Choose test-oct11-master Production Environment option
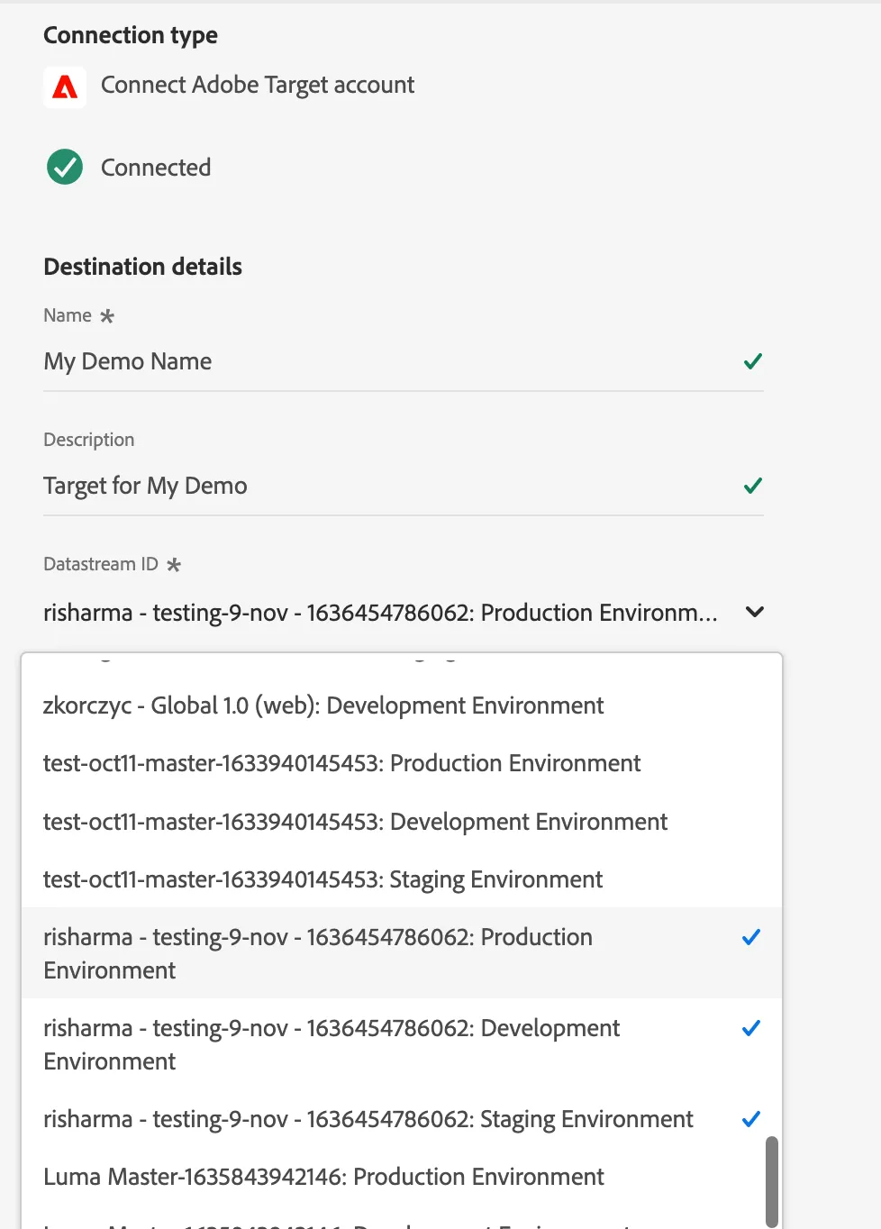881x1229 pixels. [x=402, y=763]
